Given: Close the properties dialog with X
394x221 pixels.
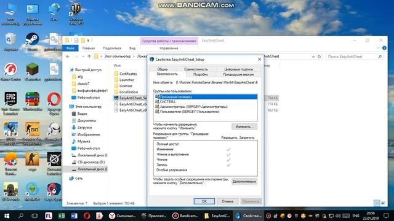Looking at the screenshot, I should 259,60.
